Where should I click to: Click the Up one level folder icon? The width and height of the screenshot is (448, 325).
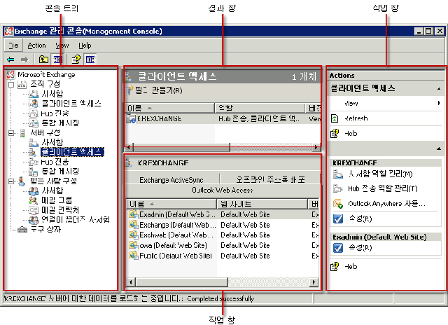click(x=43, y=60)
